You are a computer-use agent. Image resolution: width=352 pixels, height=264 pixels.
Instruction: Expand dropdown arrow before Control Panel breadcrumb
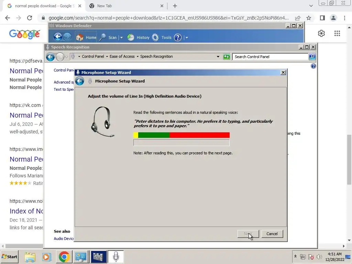[x=79, y=57]
